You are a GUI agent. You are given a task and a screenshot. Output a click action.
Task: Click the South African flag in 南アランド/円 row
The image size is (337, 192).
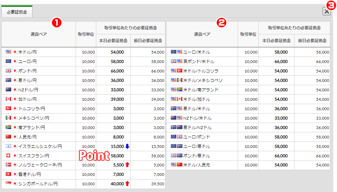point(8,127)
